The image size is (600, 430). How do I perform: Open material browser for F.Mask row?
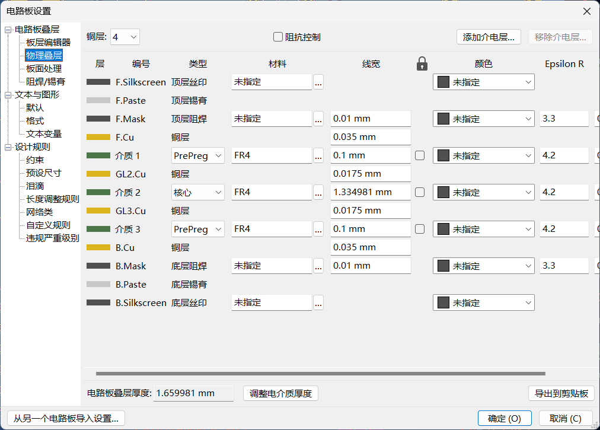click(x=318, y=119)
